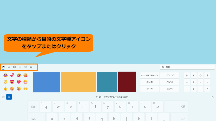Insert the euro € symbol
This screenshot has width=216, height=121.
pyautogui.click(x=193, y=75)
